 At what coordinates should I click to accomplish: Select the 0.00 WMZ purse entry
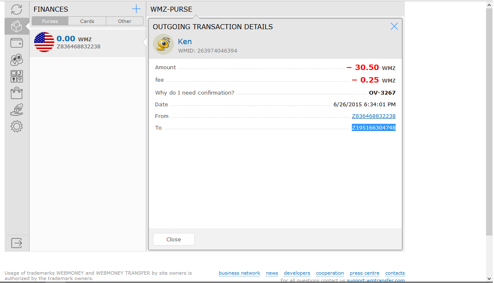[x=88, y=43]
